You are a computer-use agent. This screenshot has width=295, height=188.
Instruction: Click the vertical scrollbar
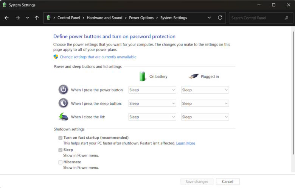pyautogui.click(x=293, y=92)
